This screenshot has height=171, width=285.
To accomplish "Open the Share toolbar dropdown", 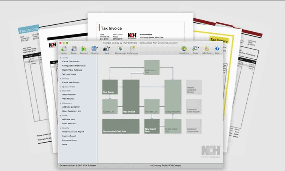I will click(195, 49).
